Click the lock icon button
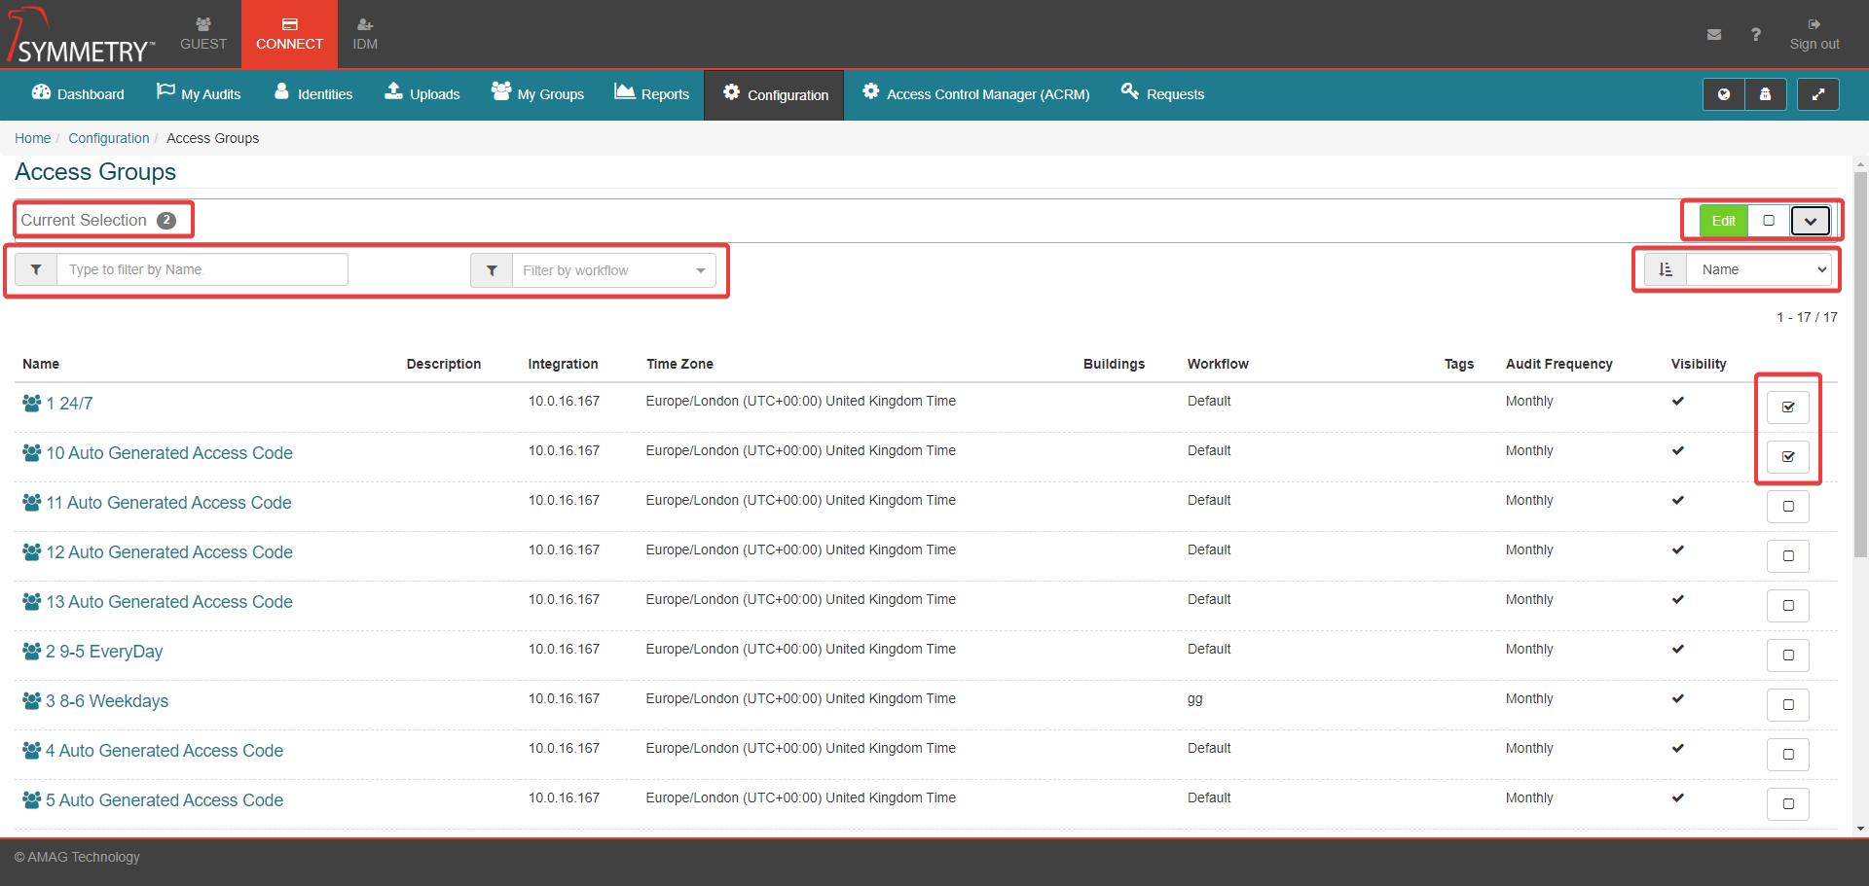Image resolution: width=1869 pixels, height=886 pixels. (x=1765, y=94)
